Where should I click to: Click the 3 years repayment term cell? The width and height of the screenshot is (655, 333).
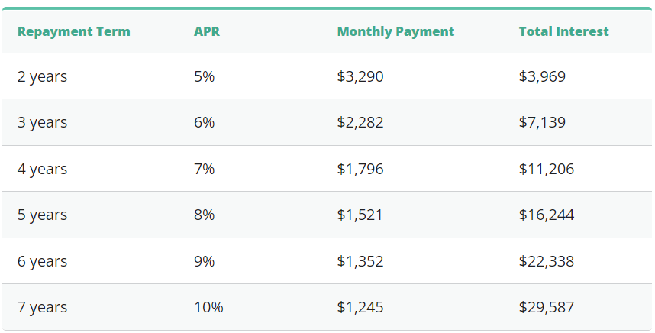pyautogui.click(x=42, y=122)
